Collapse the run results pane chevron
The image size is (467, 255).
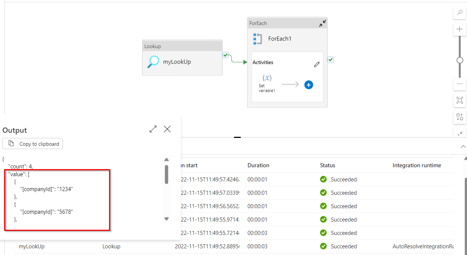point(463,146)
